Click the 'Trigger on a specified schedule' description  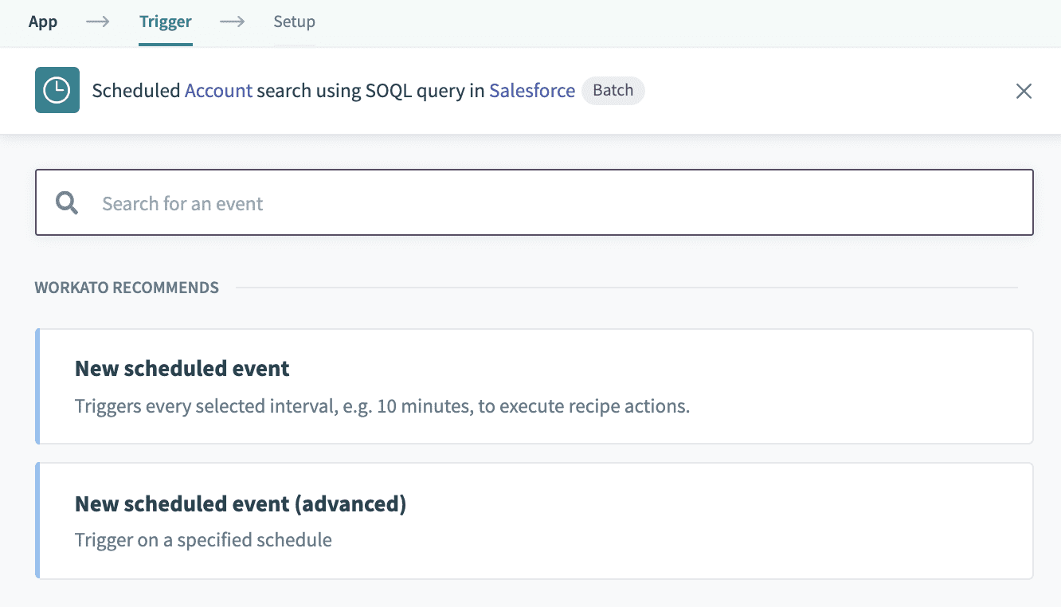pyautogui.click(x=203, y=539)
